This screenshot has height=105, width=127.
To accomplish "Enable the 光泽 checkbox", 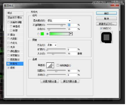I will pyautogui.click(x=8, y=47).
